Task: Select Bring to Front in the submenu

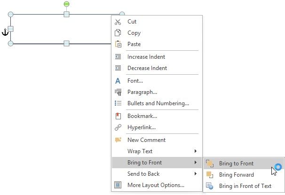Action: (x=236, y=164)
